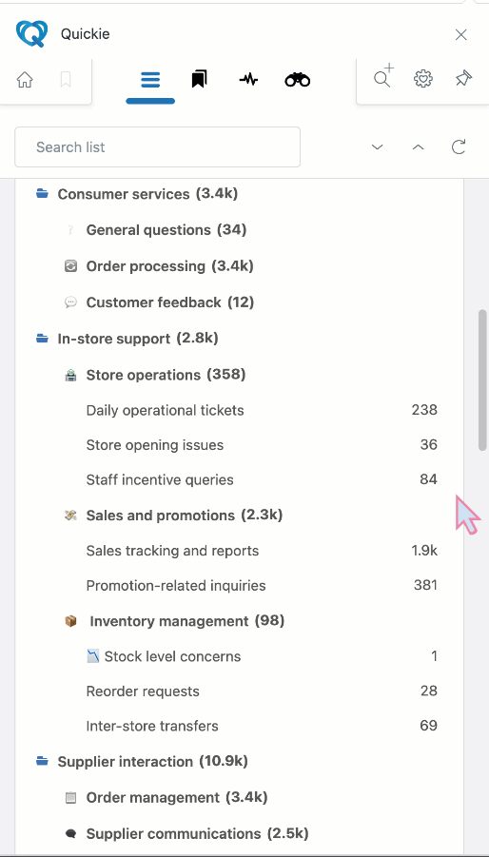Screen dimensions: 489x857
Task: Select the list view tab icon
Action: click(150, 80)
